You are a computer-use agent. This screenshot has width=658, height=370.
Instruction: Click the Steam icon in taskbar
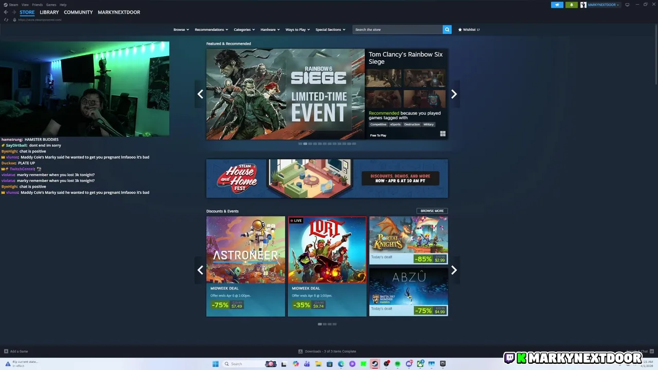click(x=375, y=364)
